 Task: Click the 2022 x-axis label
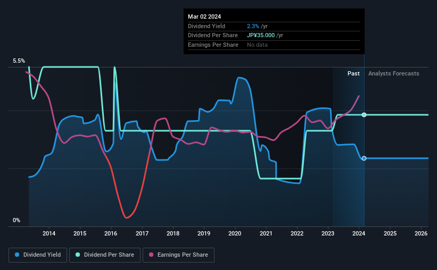coord(297,233)
